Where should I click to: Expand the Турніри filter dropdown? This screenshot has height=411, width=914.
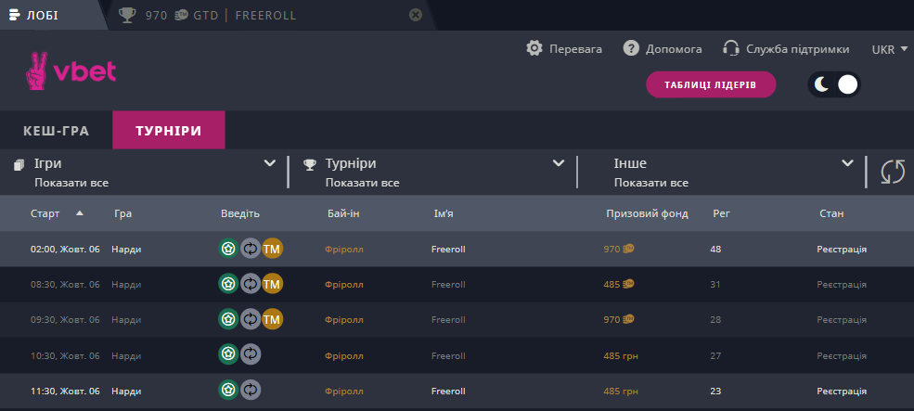click(559, 163)
